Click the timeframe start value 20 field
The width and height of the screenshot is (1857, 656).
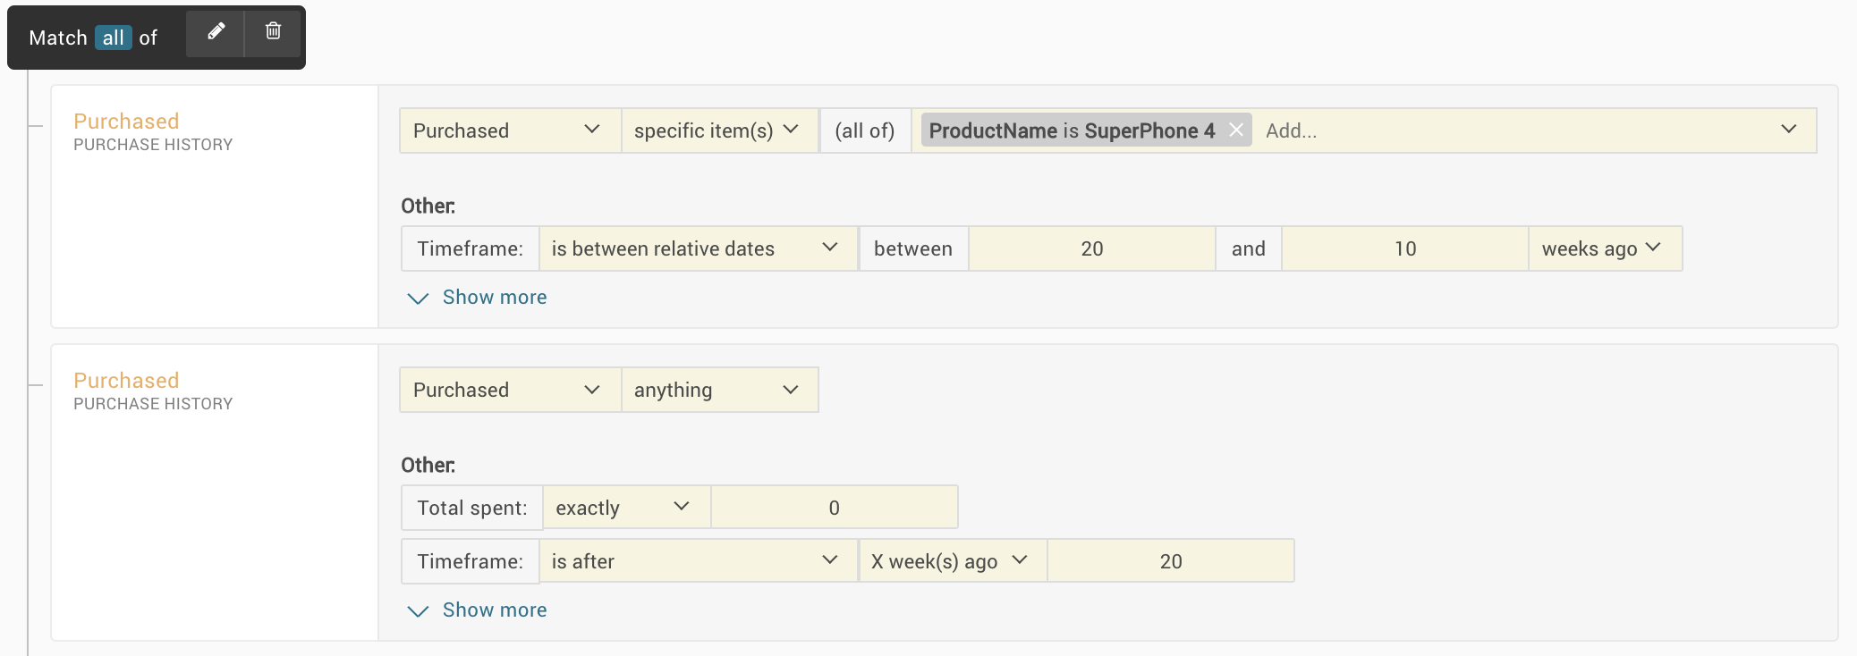tap(1091, 248)
